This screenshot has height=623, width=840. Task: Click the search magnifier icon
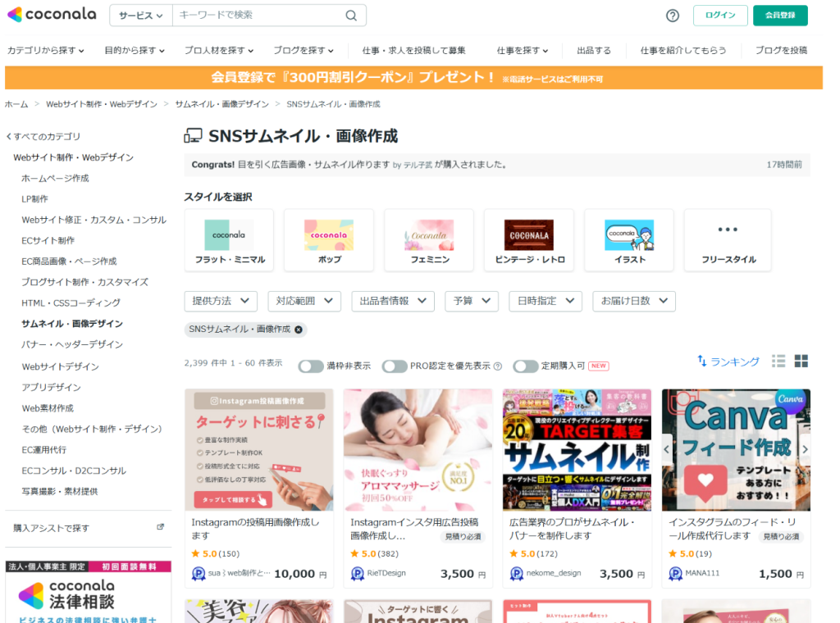(x=351, y=16)
